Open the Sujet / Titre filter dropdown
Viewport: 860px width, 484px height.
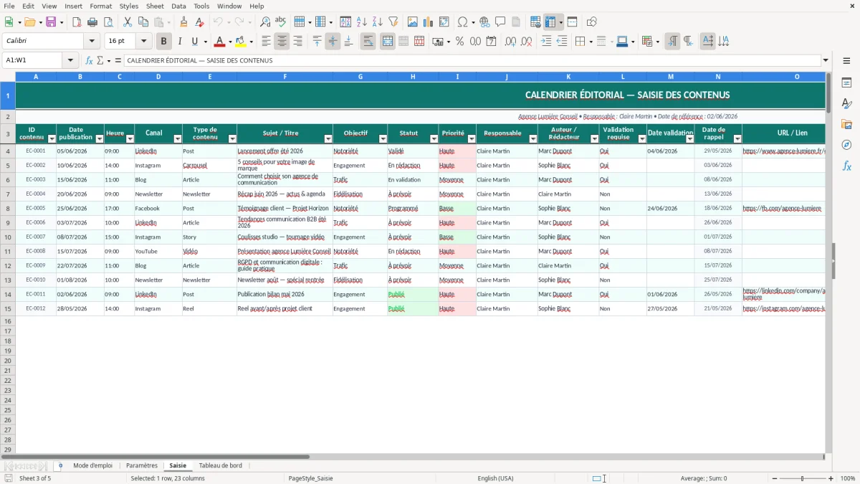[x=328, y=138]
